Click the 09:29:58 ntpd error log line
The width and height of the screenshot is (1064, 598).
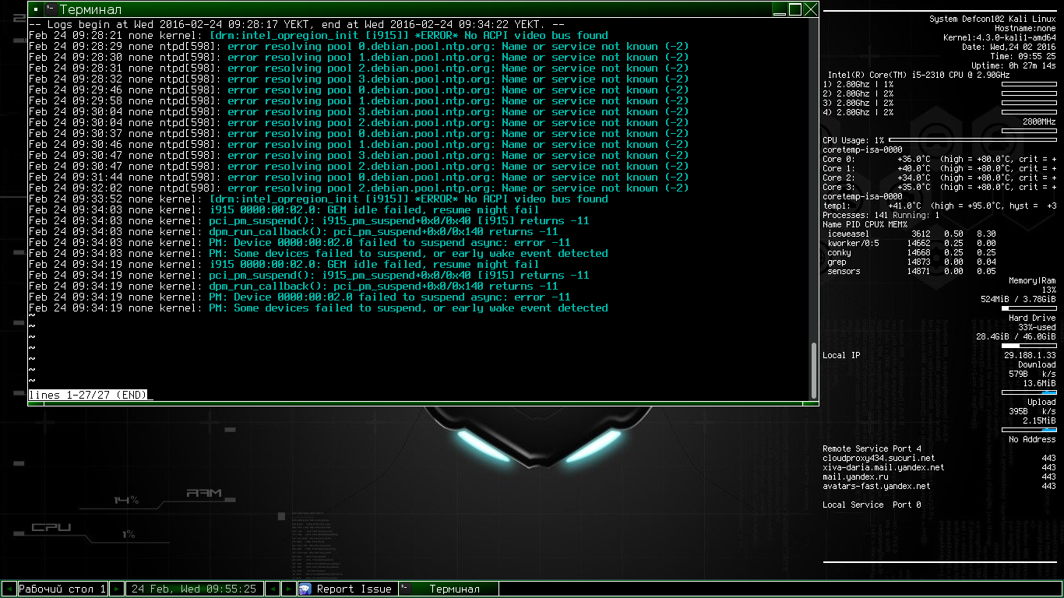coord(358,100)
